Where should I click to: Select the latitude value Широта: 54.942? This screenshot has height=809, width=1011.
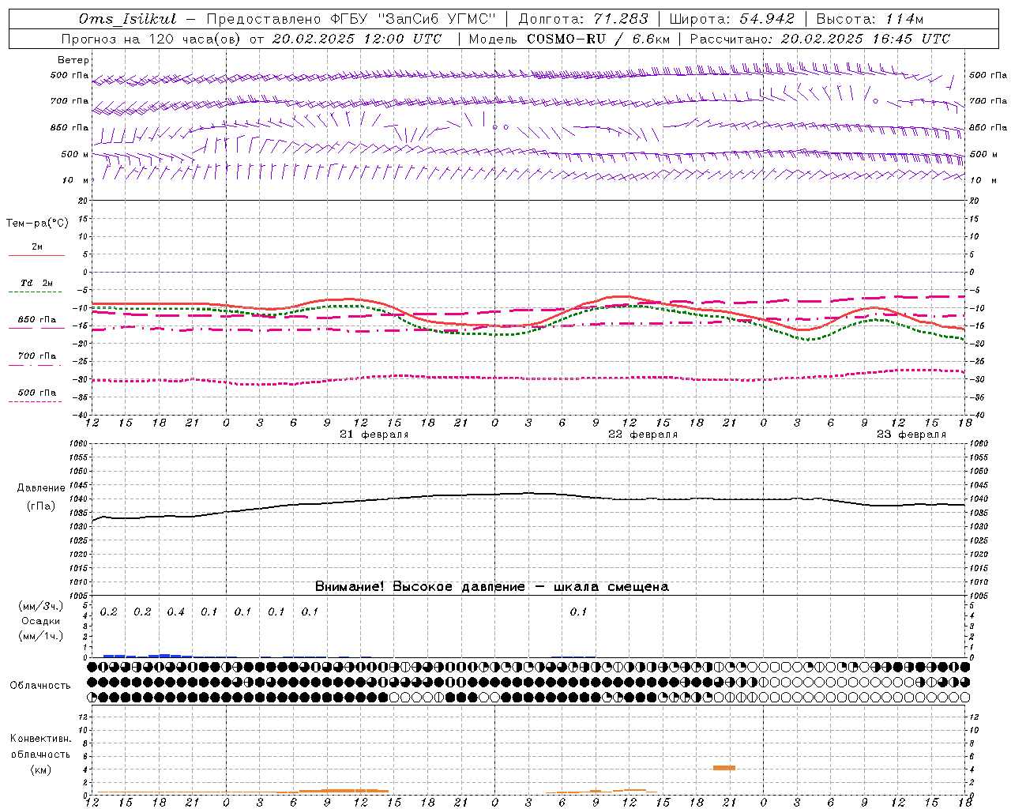[x=731, y=19]
